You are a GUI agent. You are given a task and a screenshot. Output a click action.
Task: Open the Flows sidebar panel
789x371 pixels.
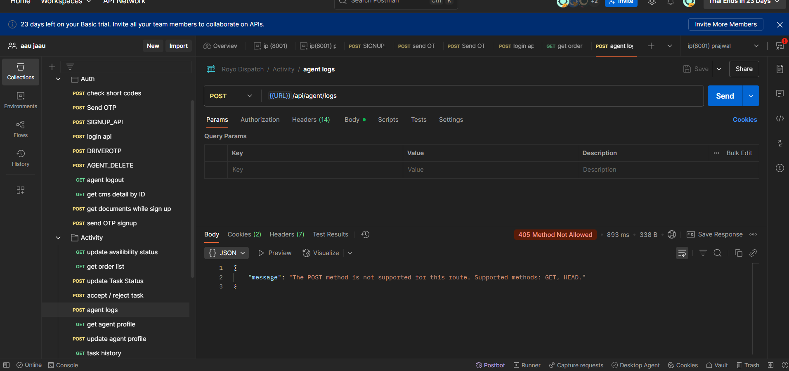click(21, 129)
